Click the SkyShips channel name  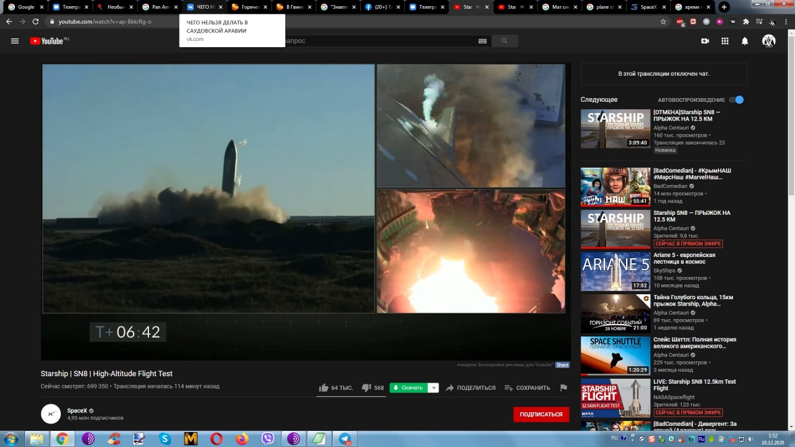pyautogui.click(x=665, y=271)
